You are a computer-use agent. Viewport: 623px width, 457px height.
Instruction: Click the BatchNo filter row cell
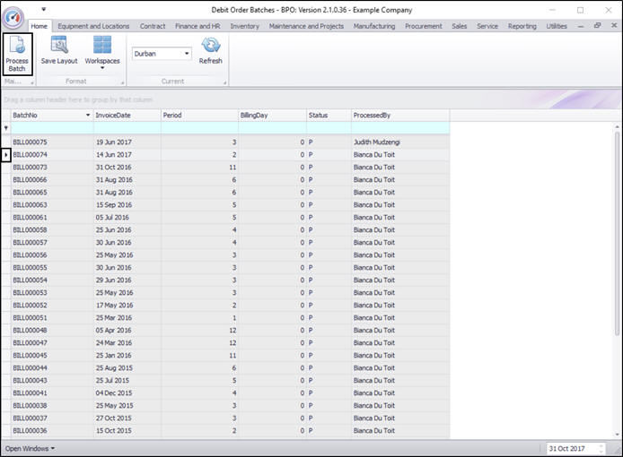pyautogui.click(x=50, y=128)
